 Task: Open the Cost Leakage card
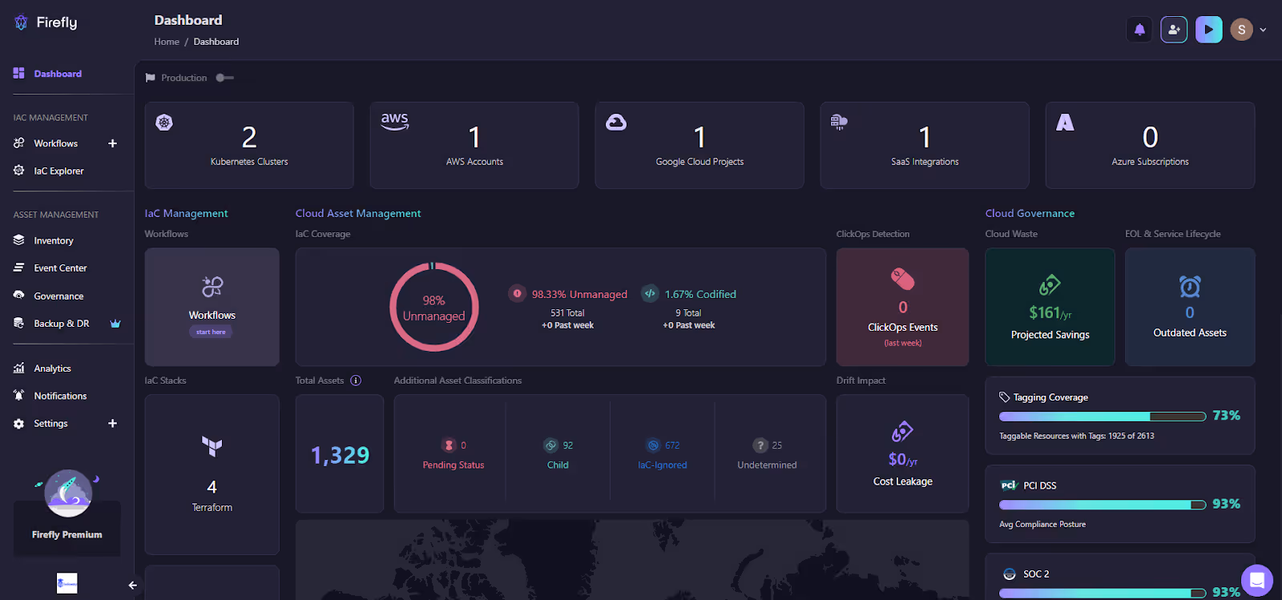(x=903, y=453)
